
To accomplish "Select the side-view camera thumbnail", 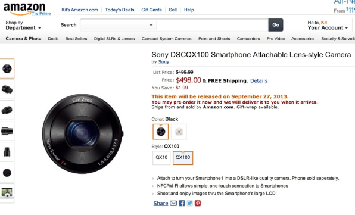I will pyautogui.click(x=7, y=131).
